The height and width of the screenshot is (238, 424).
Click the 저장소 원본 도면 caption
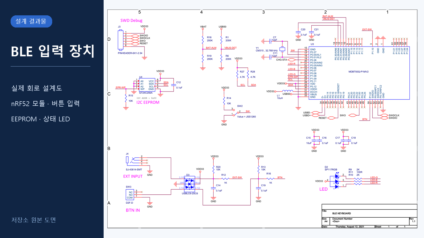click(34, 220)
